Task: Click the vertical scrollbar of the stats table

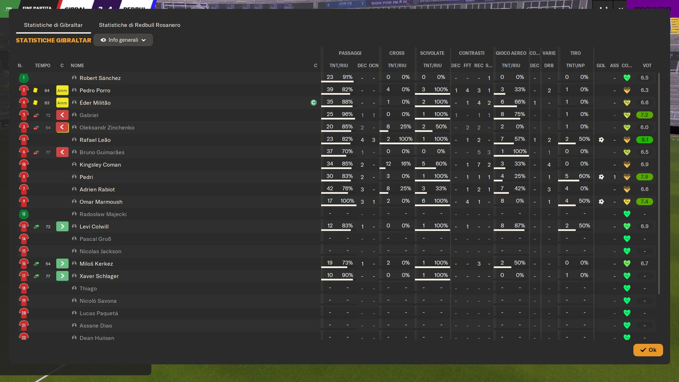Action: (x=659, y=183)
